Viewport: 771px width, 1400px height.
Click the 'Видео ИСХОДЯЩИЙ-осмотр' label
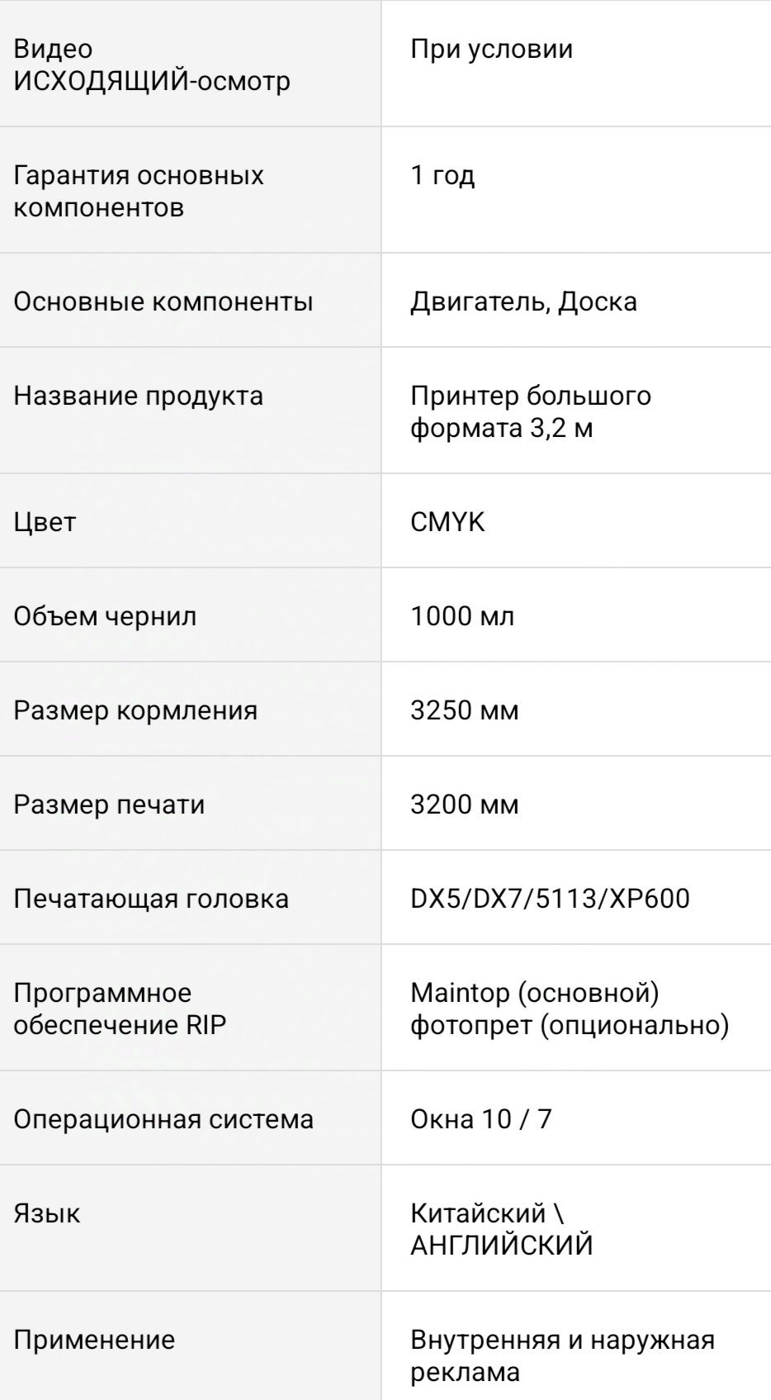tap(152, 65)
